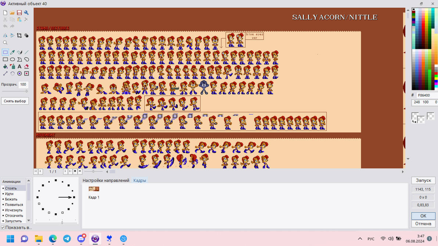Go to first frame button

[x=36, y=171]
